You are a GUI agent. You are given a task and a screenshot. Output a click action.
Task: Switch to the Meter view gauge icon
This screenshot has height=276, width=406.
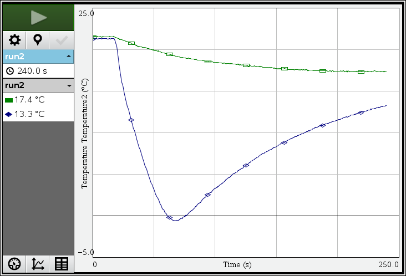(14, 264)
